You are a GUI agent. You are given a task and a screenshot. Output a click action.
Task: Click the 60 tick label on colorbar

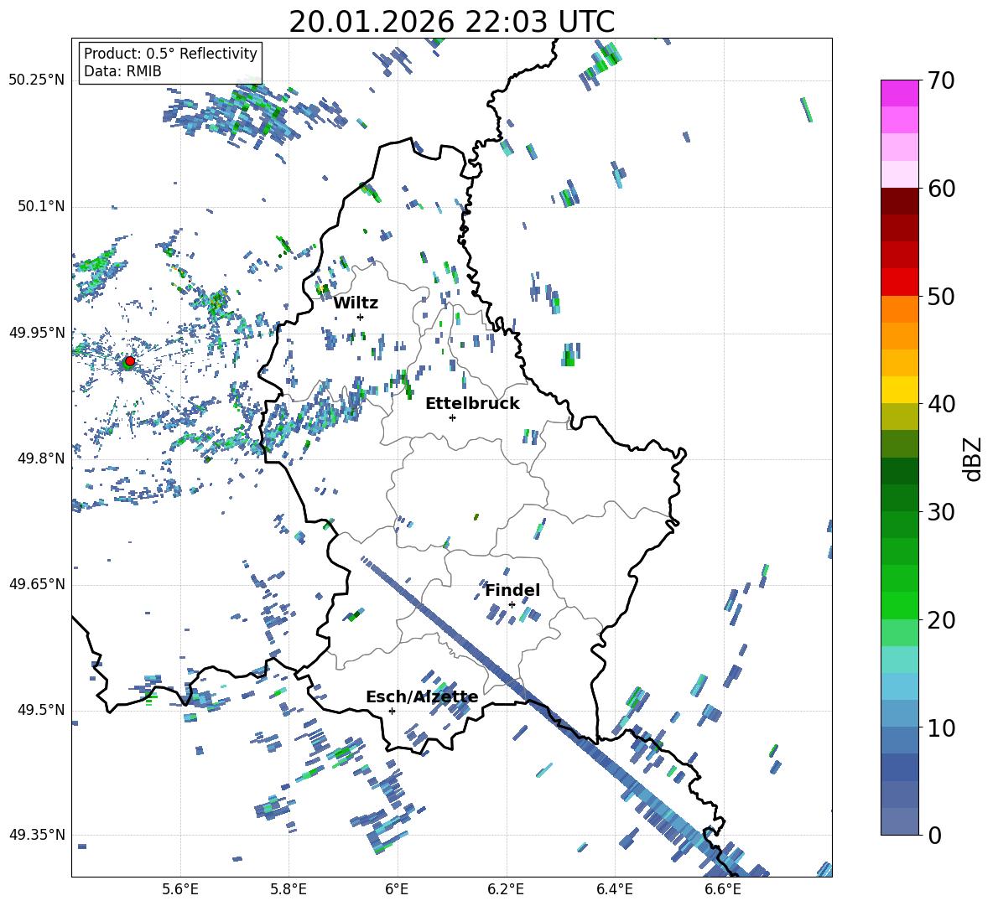(x=941, y=189)
